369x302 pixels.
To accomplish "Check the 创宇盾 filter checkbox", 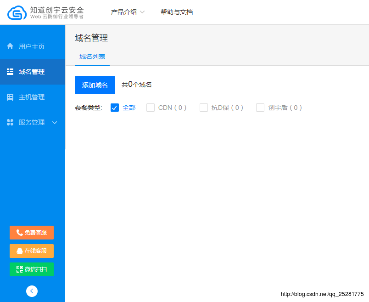I will 260,108.
